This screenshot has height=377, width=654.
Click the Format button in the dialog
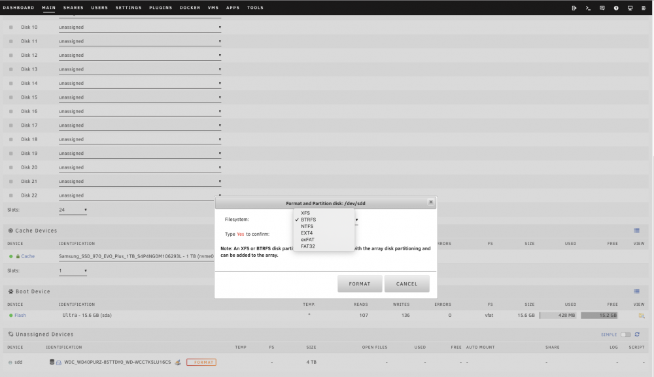tap(360, 284)
